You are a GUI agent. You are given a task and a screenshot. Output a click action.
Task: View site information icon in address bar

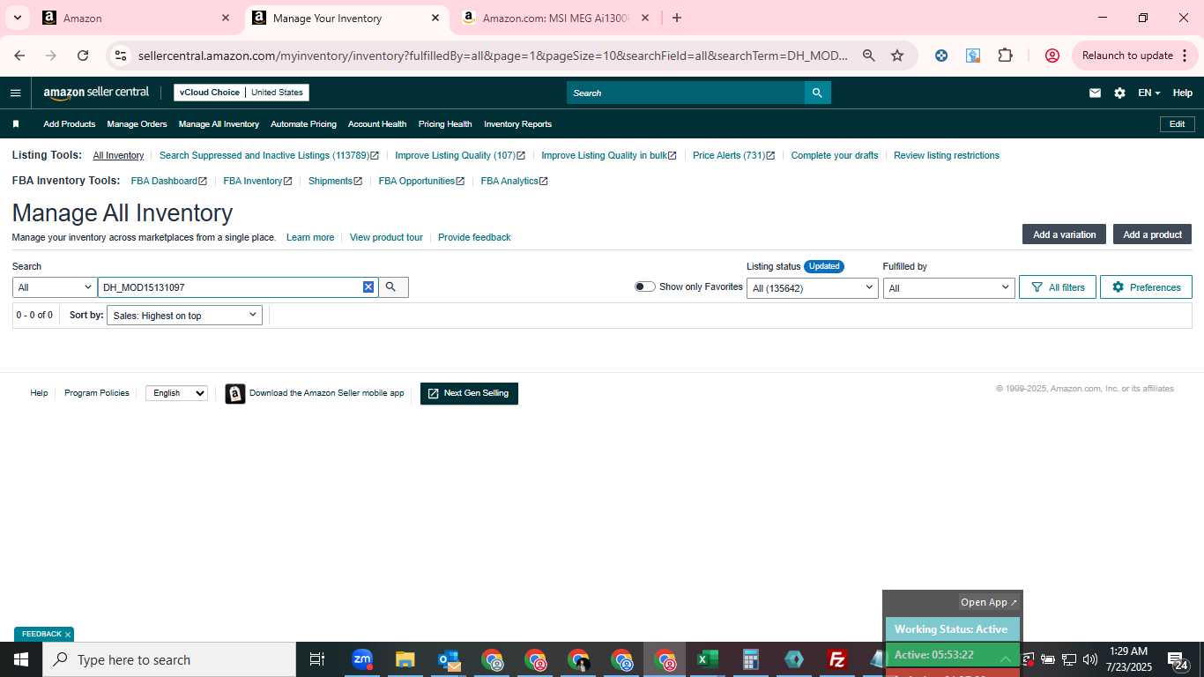point(121,56)
